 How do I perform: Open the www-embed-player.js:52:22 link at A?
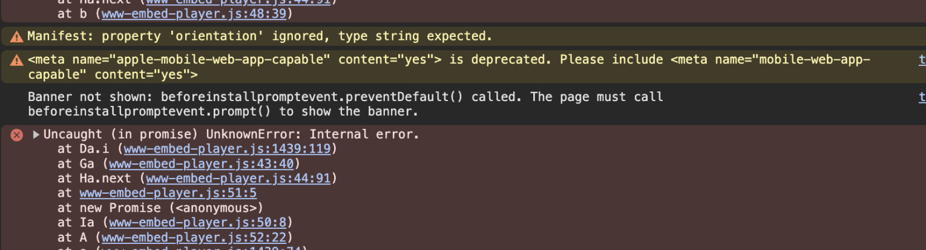[194, 237]
